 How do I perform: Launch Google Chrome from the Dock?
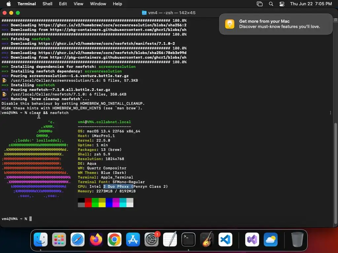pyautogui.click(x=115, y=239)
